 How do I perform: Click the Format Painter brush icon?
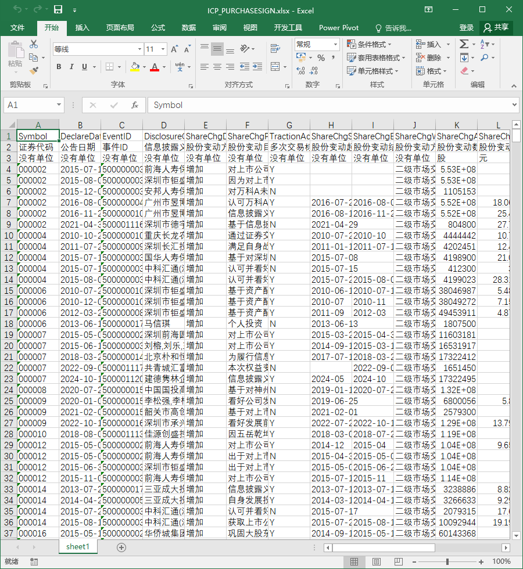(x=34, y=70)
